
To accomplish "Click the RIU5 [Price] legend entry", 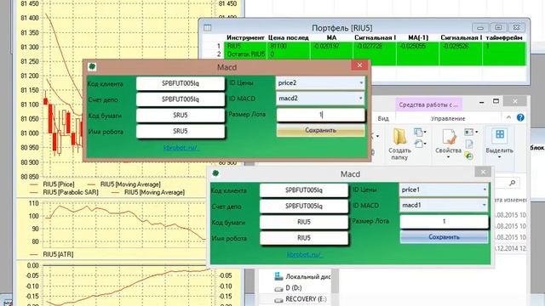I will click(59, 184).
